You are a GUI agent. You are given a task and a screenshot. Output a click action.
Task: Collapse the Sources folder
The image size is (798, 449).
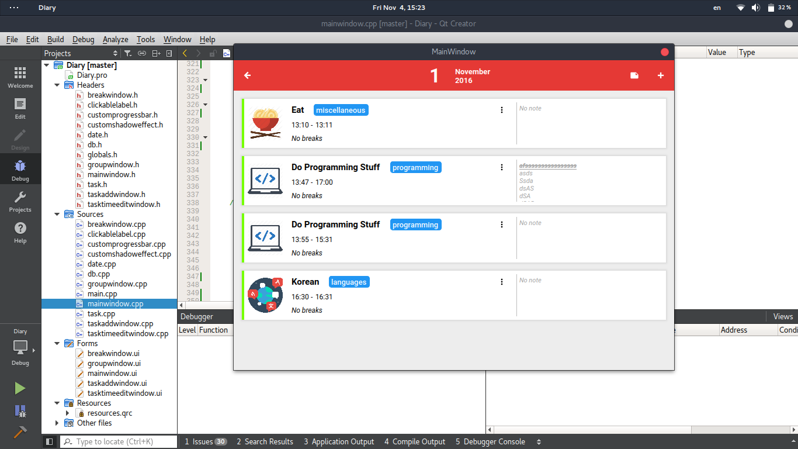57,215
